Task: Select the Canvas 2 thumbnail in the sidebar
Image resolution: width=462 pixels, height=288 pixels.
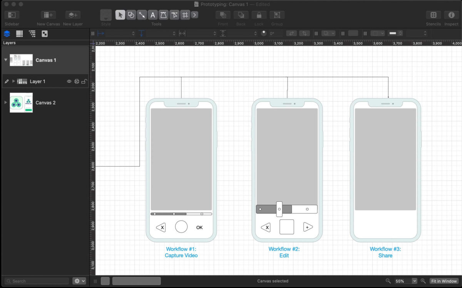Action: point(22,103)
